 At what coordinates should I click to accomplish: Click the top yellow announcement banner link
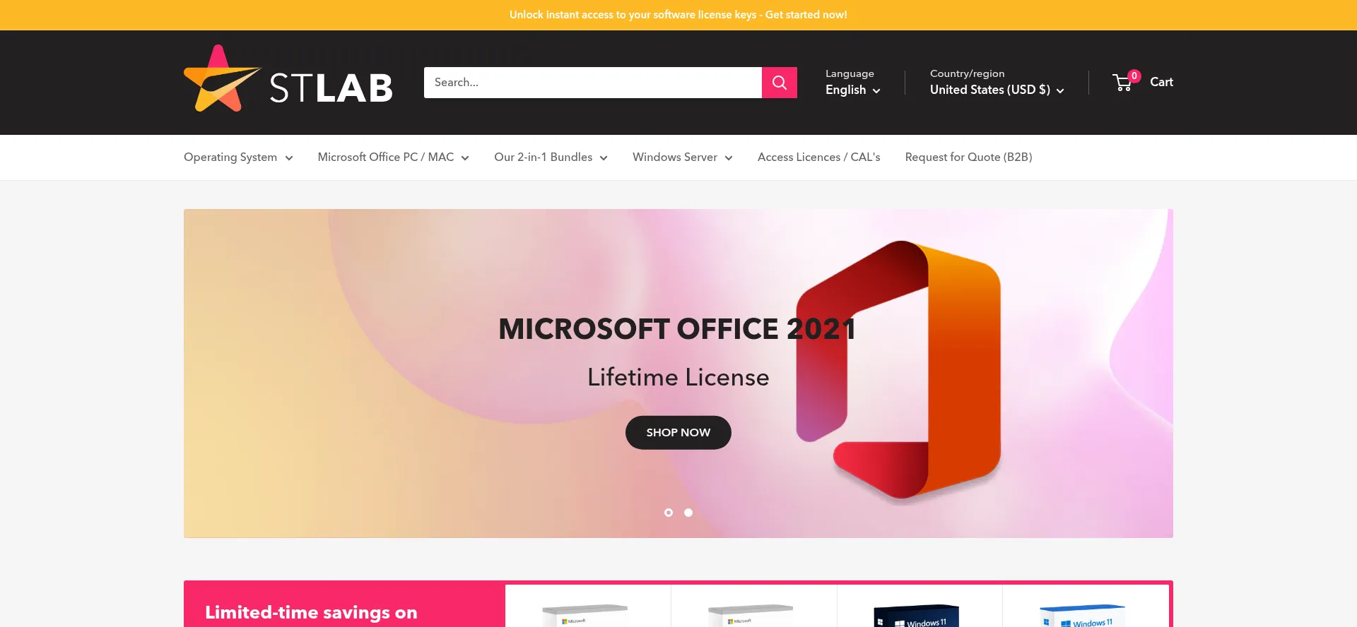coord(678,15)
